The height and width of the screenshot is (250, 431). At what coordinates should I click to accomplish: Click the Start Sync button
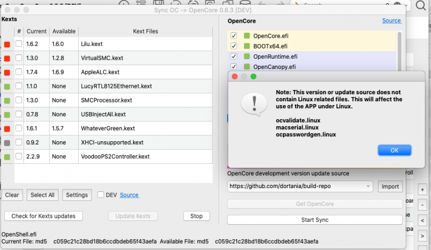coord(315,220)
